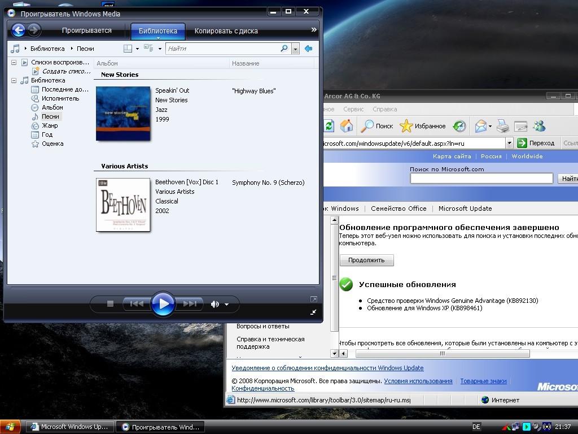The image size is (578, 434).
Task: Skip to the next track
Action: (190, 304)
